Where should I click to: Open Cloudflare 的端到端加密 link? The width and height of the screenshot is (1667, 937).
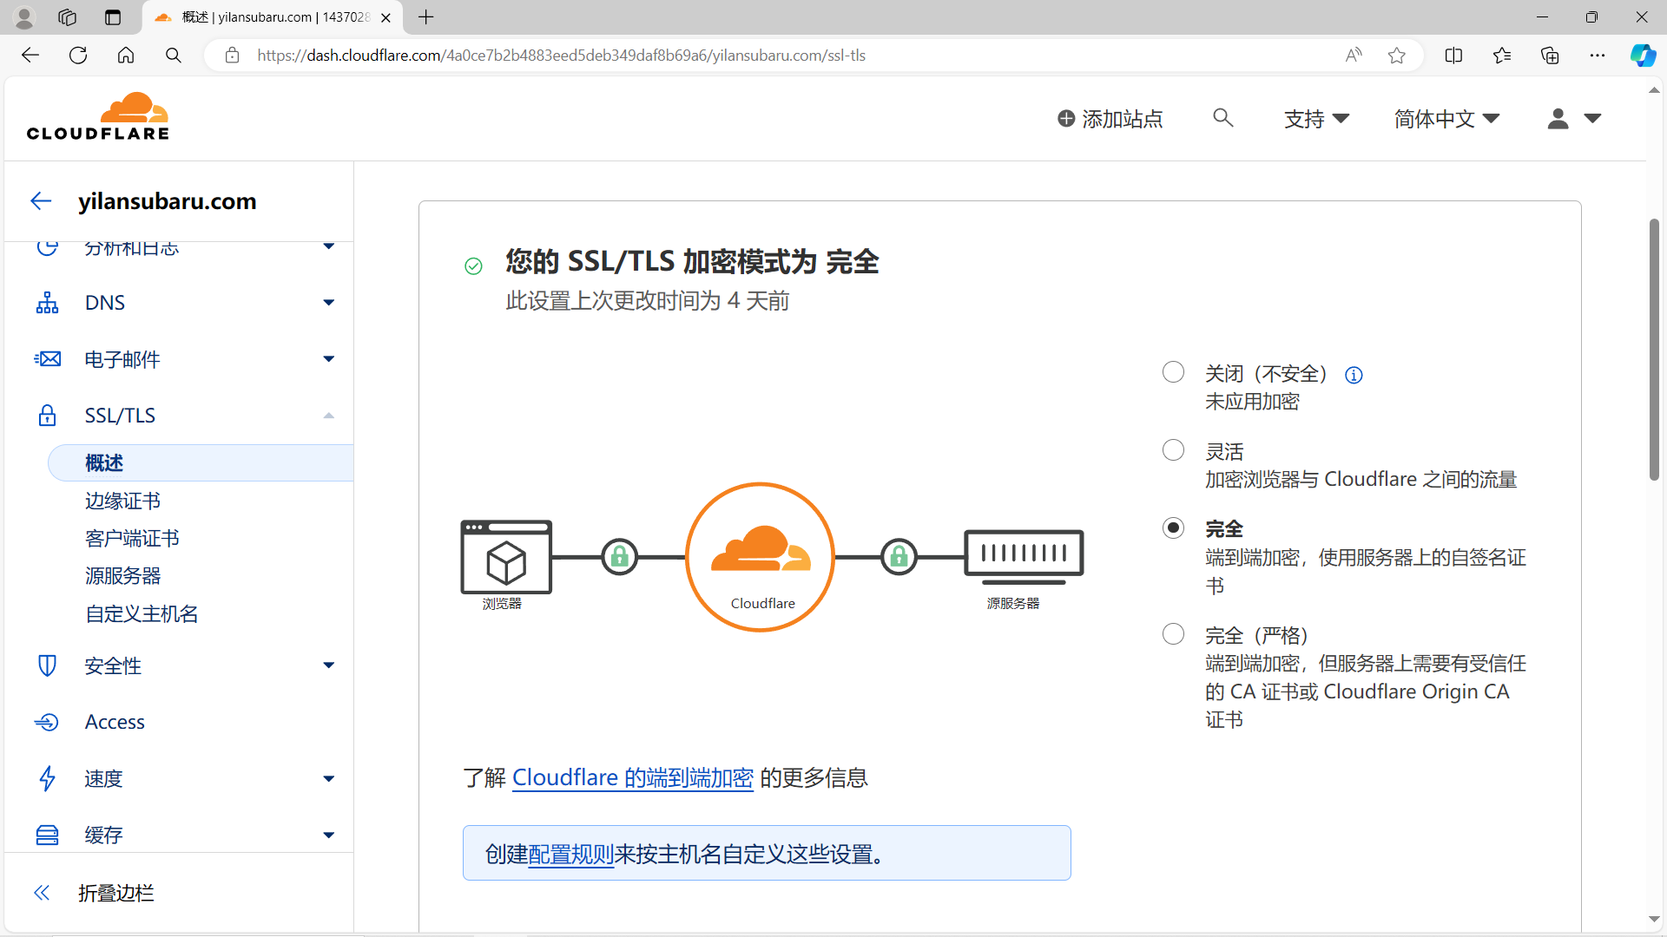632,777
